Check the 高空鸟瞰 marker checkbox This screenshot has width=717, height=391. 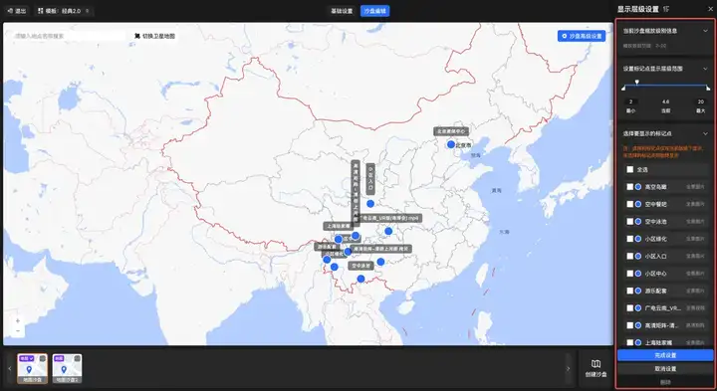(630, 187)
